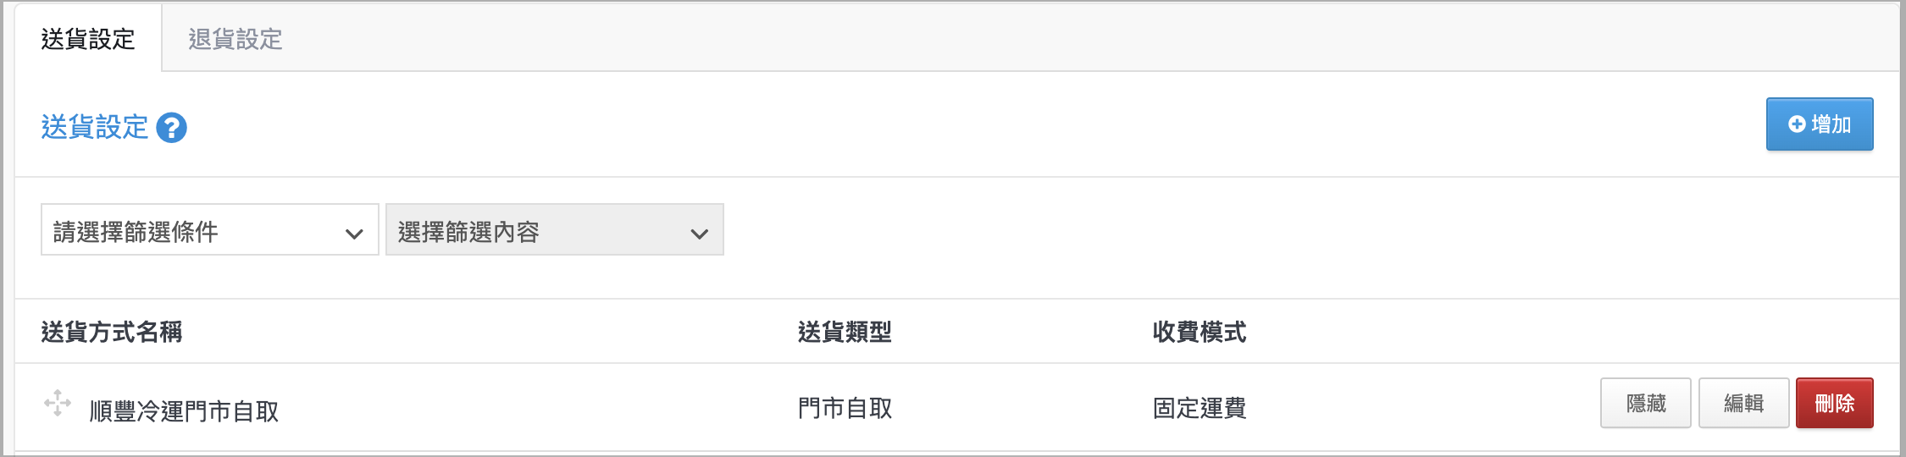The image size is (1906, 457).
Task: Switch to the 退貨設定 tab
Action: click(235, 39)
